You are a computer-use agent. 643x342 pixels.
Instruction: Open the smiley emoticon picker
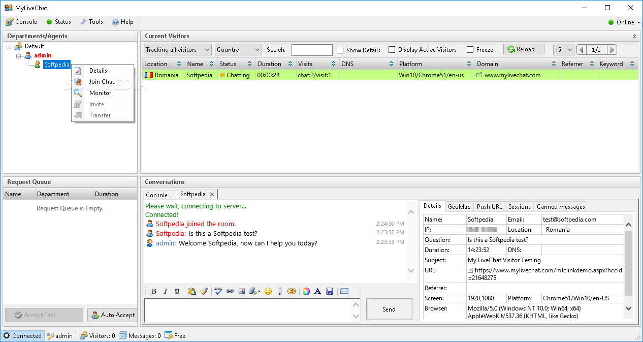[x=268, y=291]
